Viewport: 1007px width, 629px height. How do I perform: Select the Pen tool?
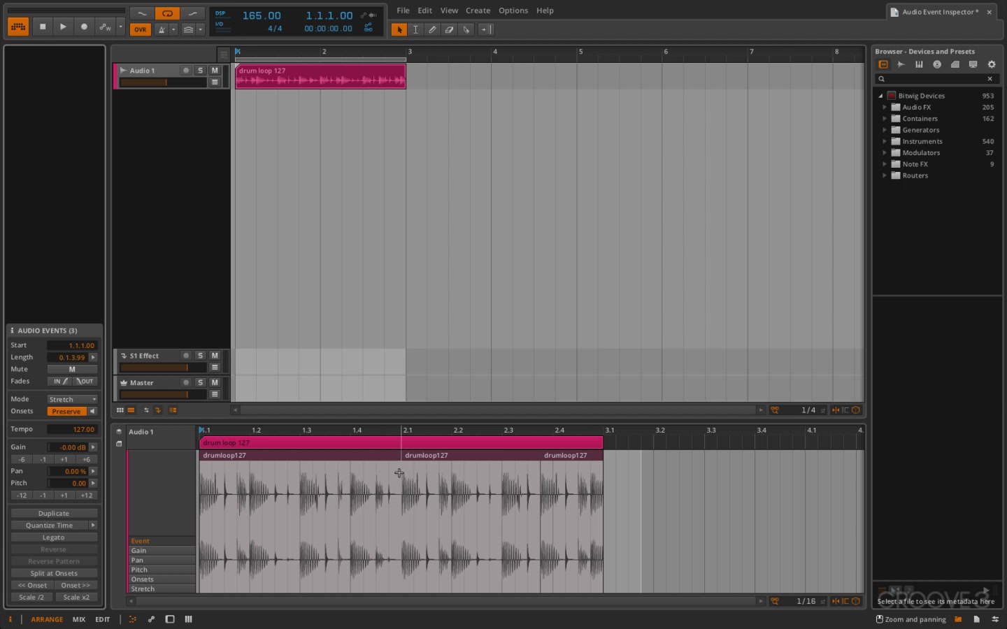pos(432,29)
